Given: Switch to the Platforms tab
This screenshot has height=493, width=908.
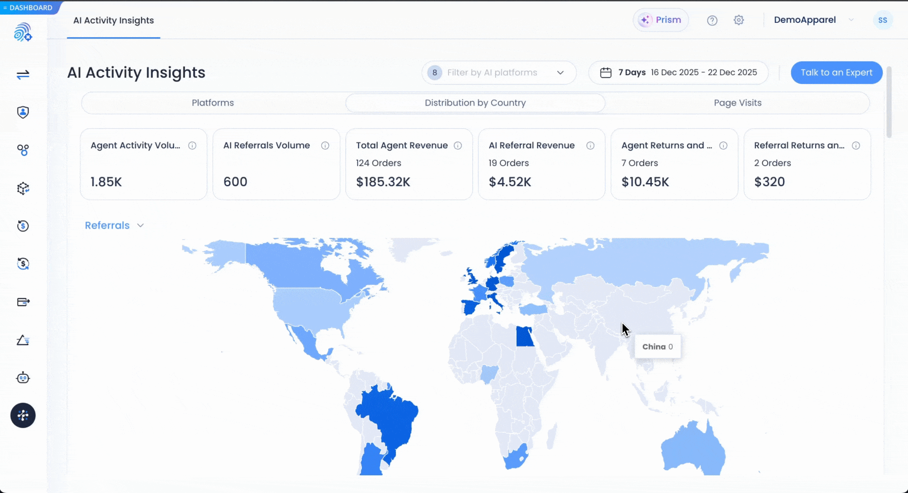Looking at the screenshot, I should point(212,103).
